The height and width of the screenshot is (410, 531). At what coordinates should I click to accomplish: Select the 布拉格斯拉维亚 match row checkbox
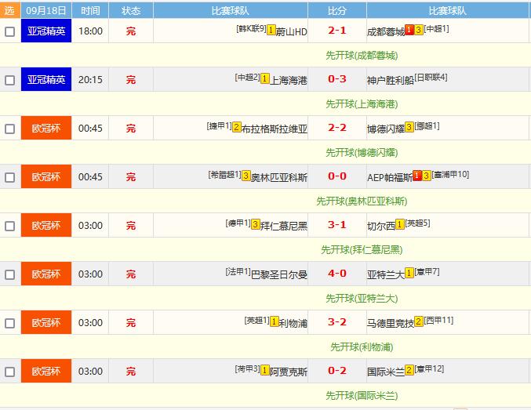coord(10,129)
